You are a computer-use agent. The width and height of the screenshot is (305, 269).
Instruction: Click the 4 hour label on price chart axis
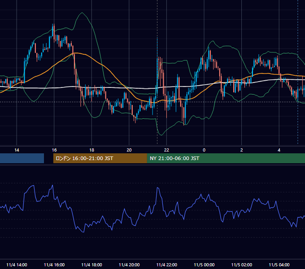(x=279, y=150)
